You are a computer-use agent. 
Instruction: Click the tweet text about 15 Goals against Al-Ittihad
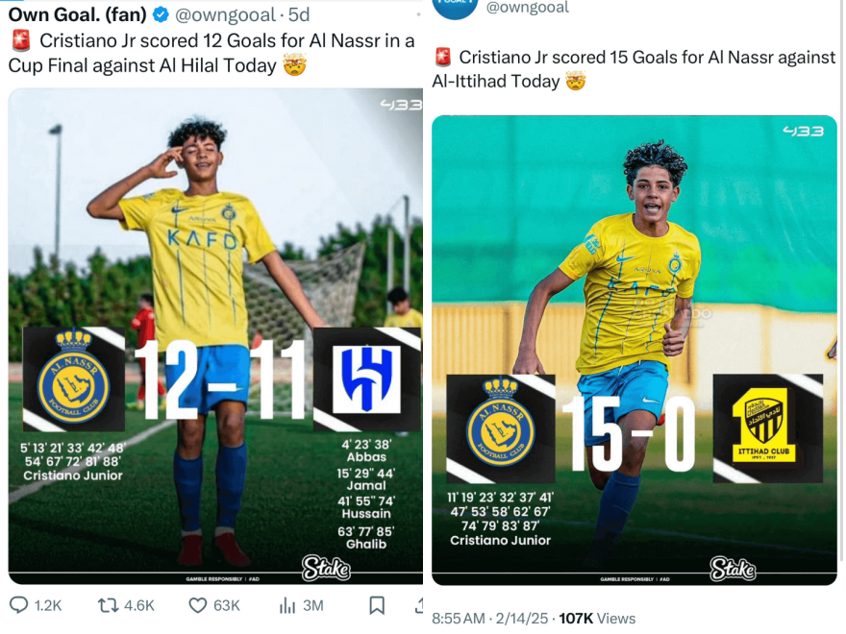click(634, 69)
